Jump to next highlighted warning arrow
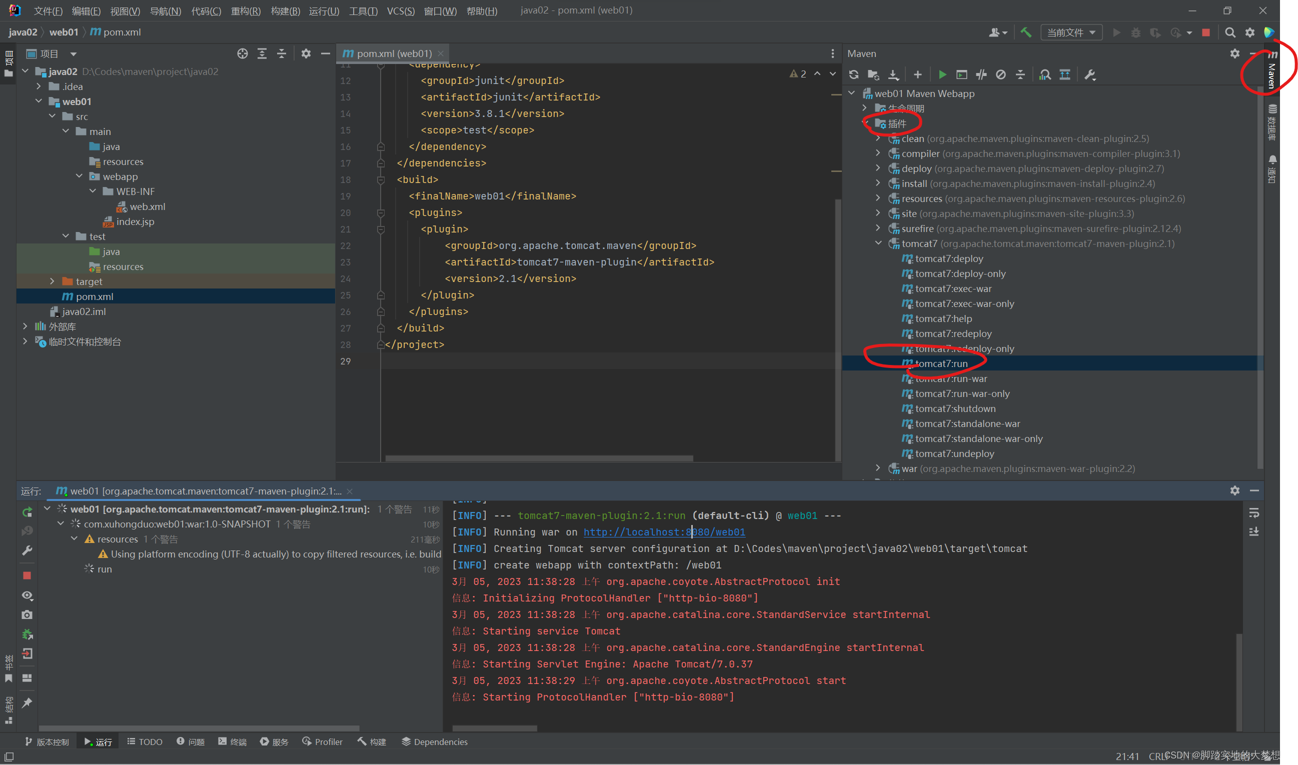Viewport: 1298px width, 765px height. point(832,74)
